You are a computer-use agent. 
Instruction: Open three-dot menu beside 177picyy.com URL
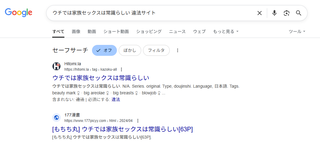coord(138,121)
